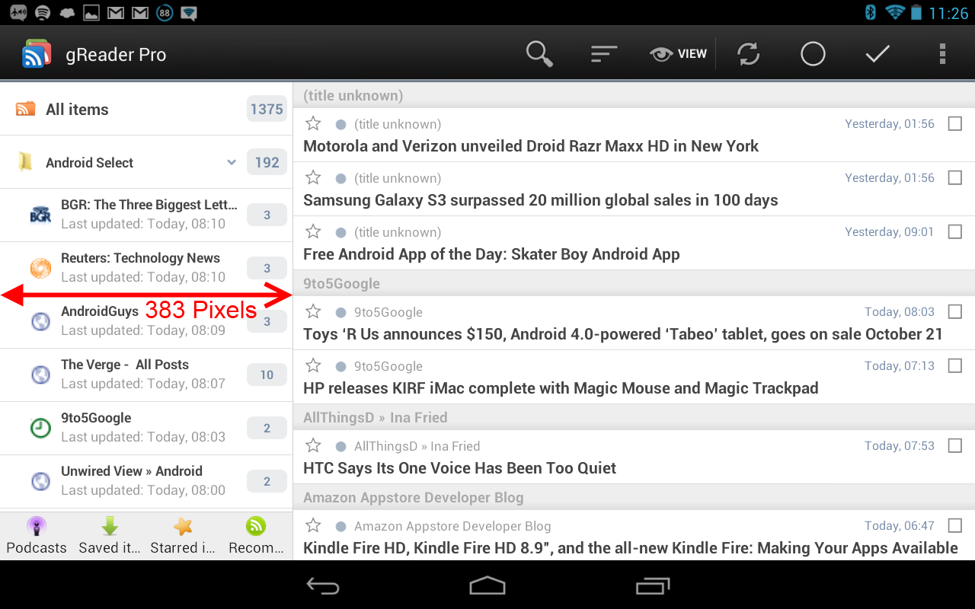975x609 pixels.
Task: Open the sort options icon
Action: tap(604, 53)
